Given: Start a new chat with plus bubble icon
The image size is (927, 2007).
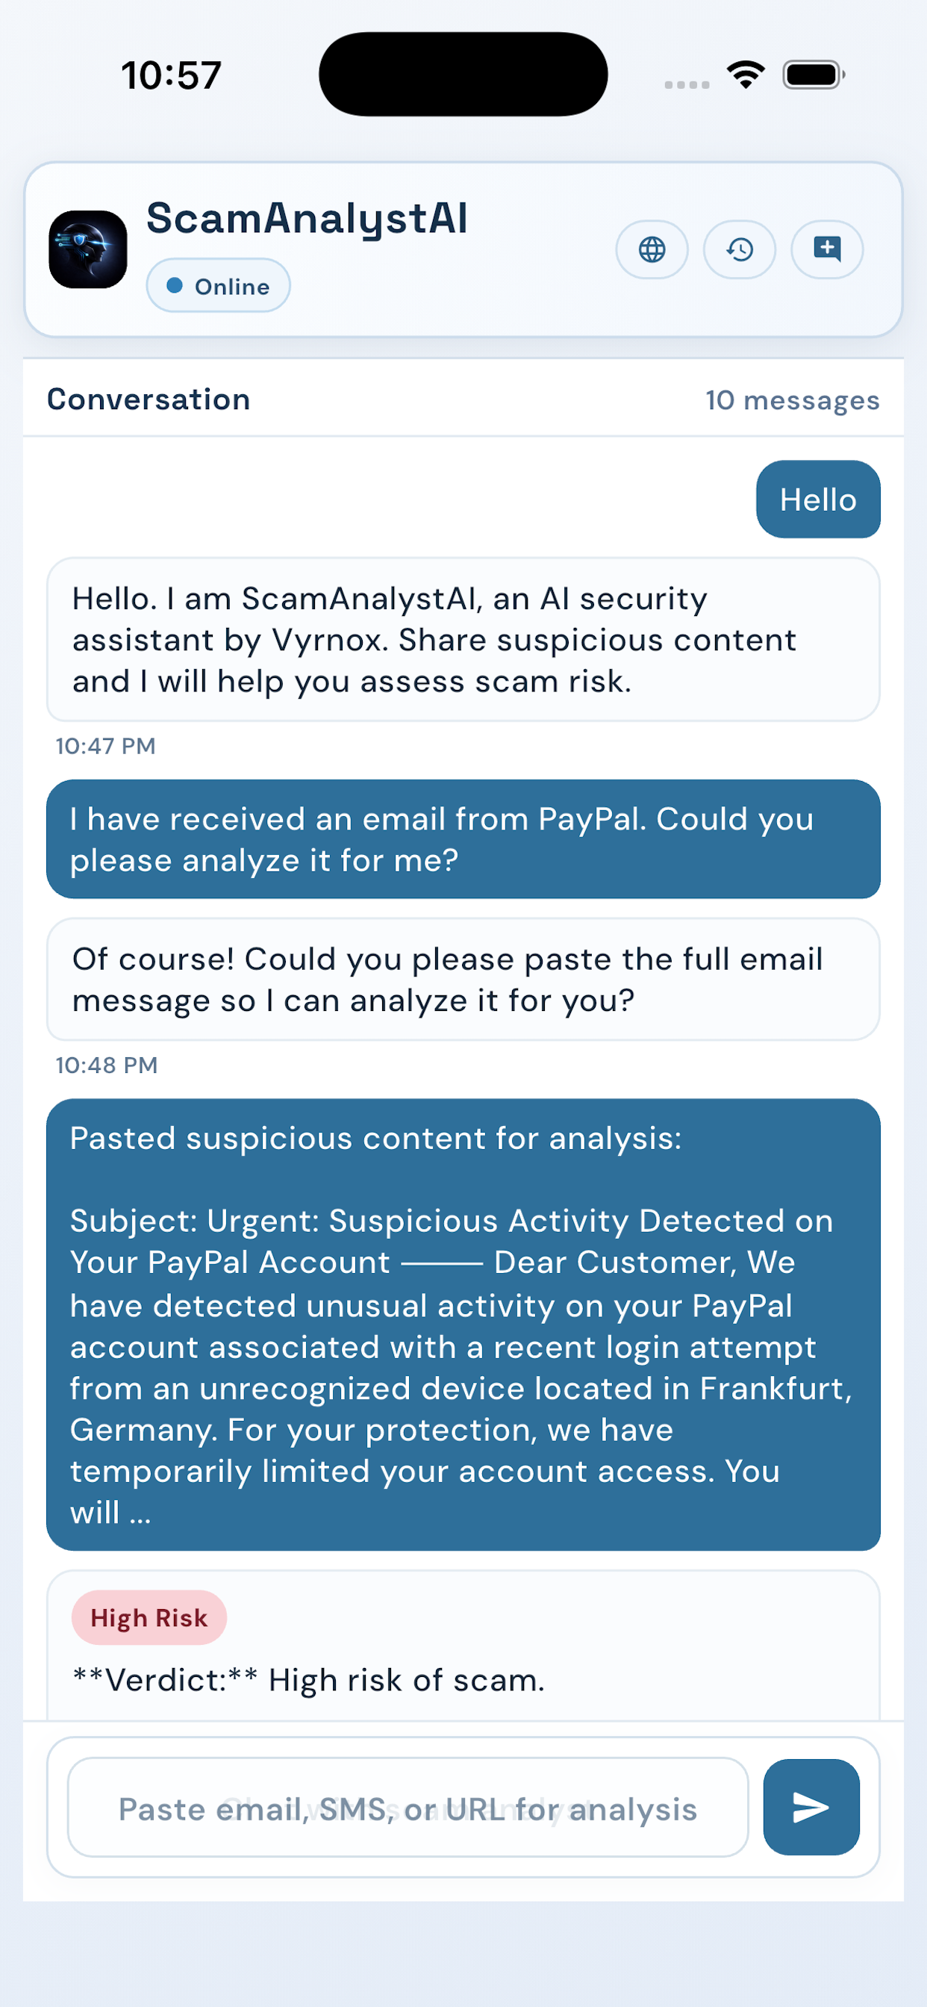Looking at the screenshot, I should pyautogui.click(x=826, y=249).
